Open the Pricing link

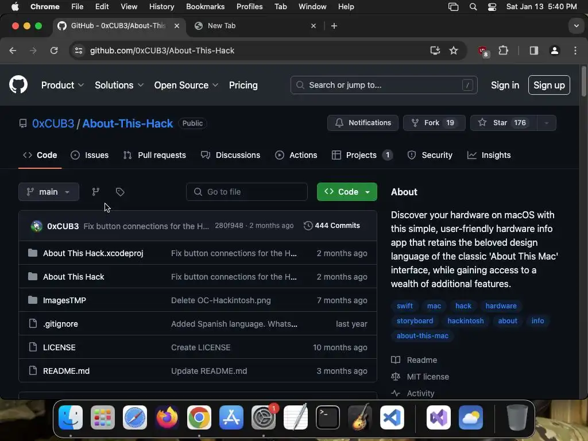tap(243, 85)
